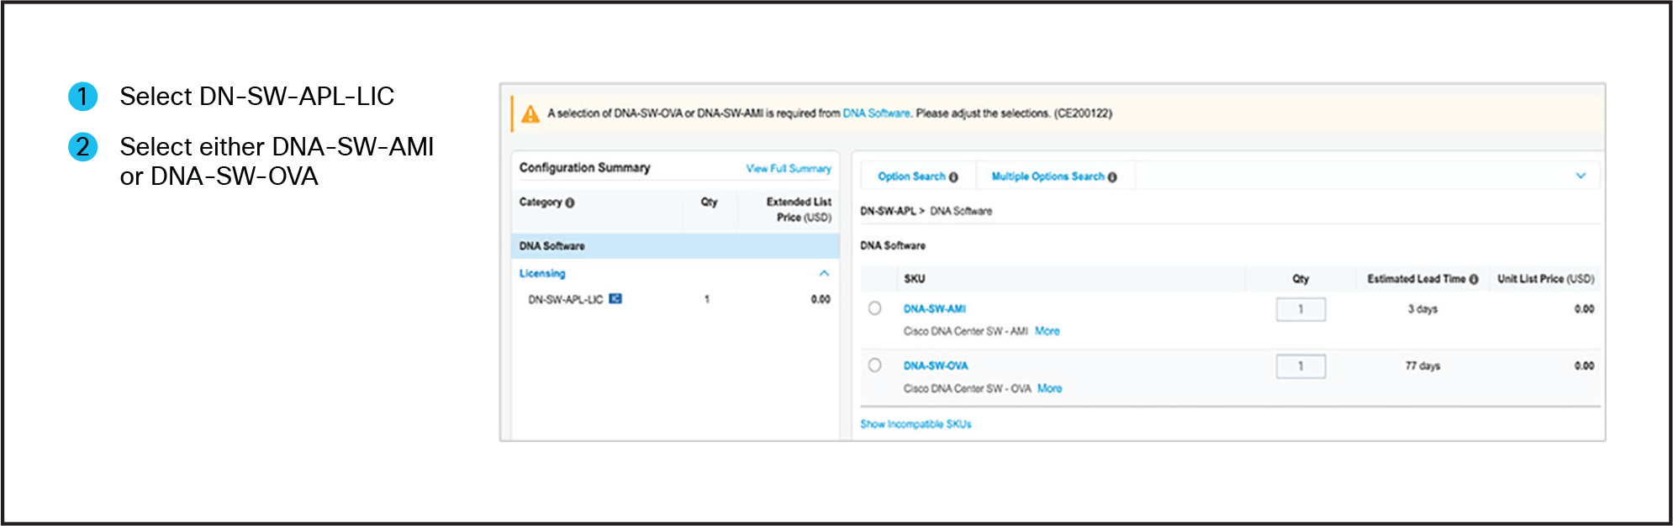Click the orange warning triangle icon

click(530, 114)
